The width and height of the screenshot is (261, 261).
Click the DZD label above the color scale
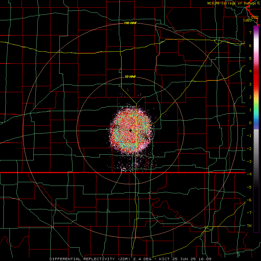pos(255,17)
